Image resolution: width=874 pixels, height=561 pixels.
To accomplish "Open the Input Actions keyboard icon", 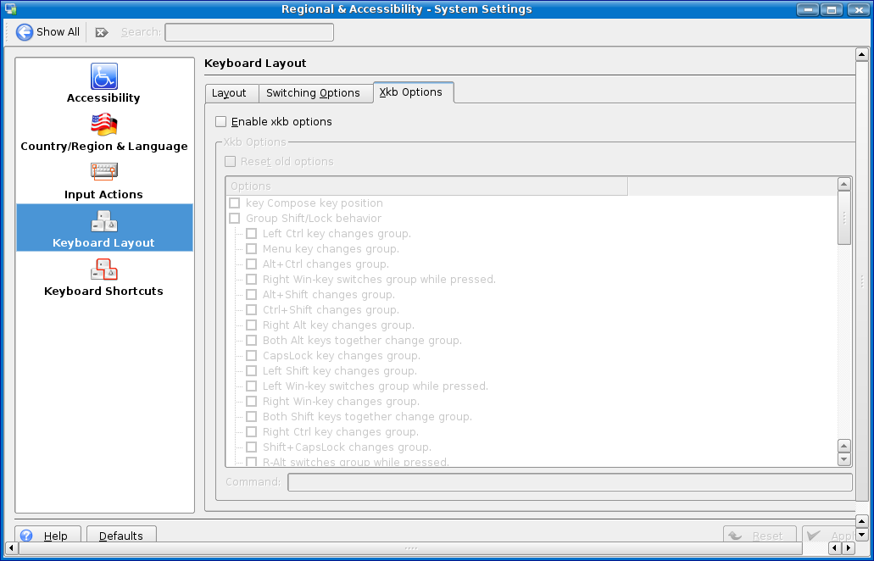I will point(104,172).
